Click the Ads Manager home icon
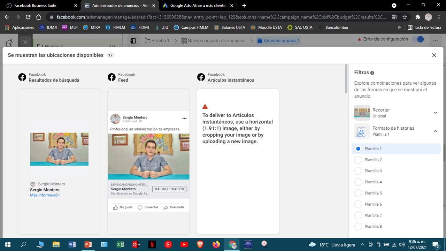446x251 pixels. tap(9, 43)
